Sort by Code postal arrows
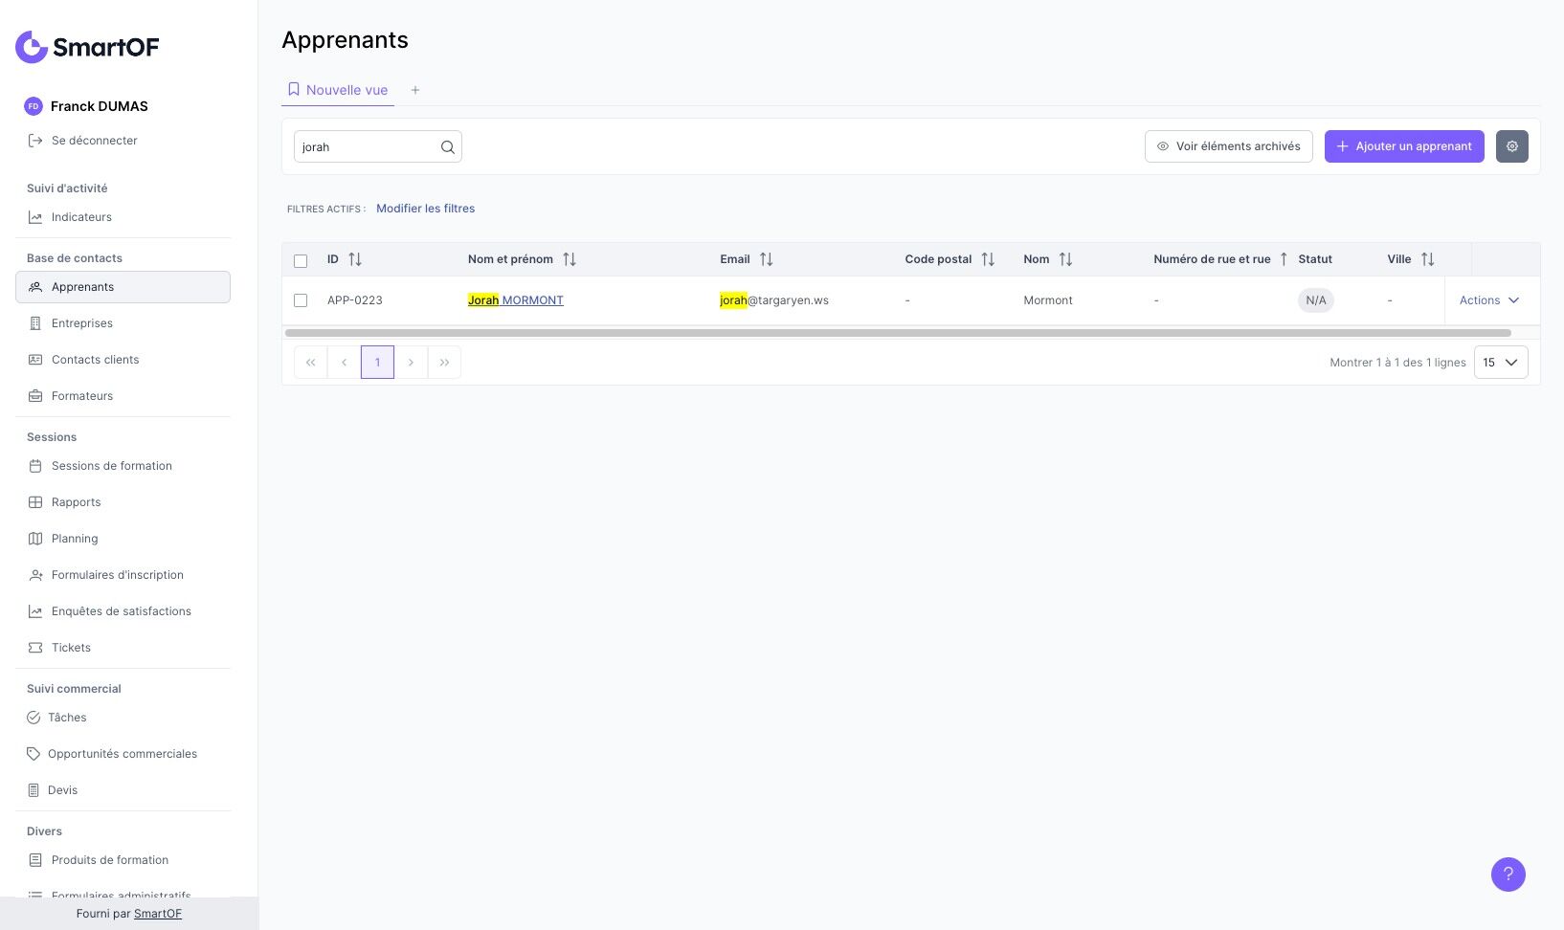1564x930 pixels. pyautogui.click(x=988, y=259)
